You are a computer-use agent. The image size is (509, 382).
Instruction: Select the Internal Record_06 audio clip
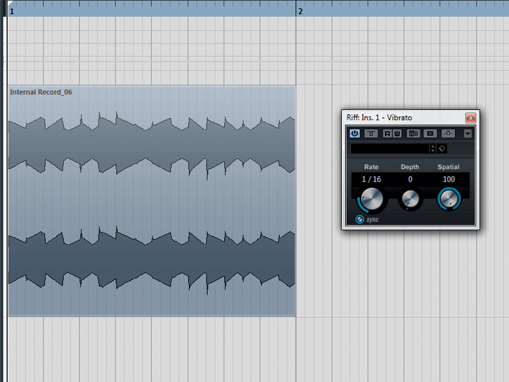152,201
